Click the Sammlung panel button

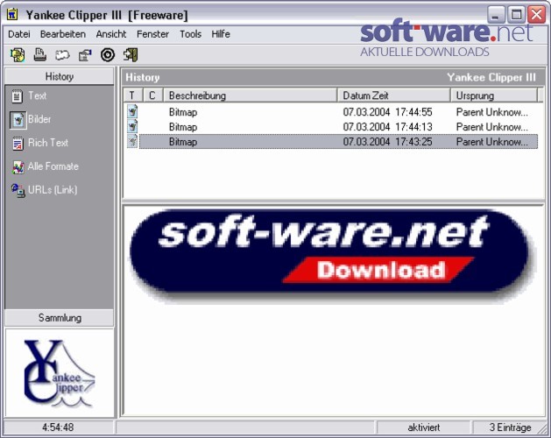pos(60,318)
